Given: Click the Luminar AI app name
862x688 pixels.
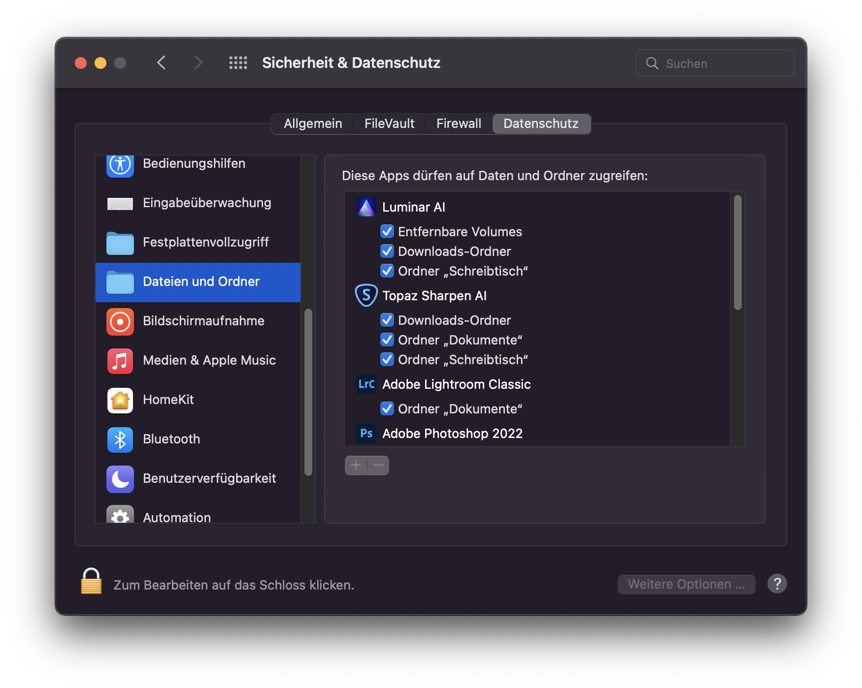Looking at the screenshot, I should (x=414, y=207).
